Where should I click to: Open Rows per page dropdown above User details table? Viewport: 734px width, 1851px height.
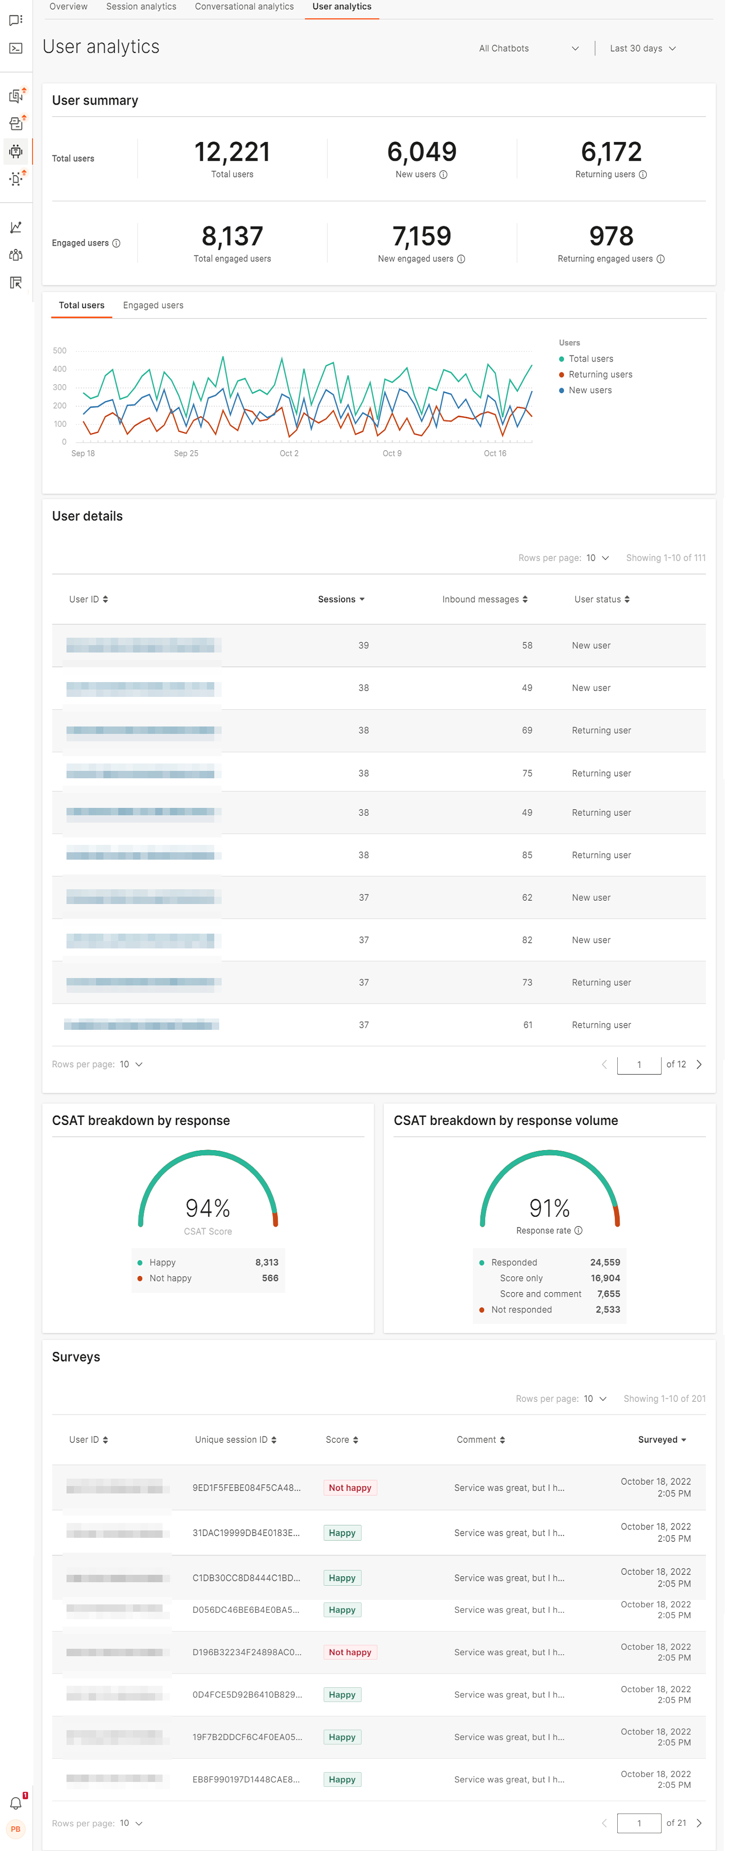point(597,558)
